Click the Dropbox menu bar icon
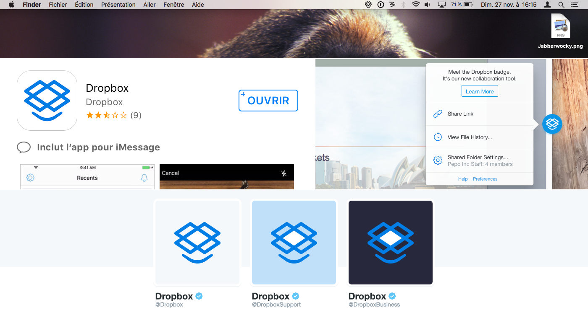The width and height of the screenshot is (588, 310). pos(368,5)
